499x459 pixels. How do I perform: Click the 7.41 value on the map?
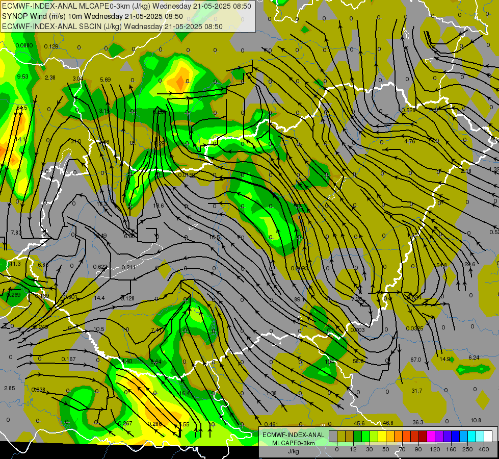click(x=156, y=330)
